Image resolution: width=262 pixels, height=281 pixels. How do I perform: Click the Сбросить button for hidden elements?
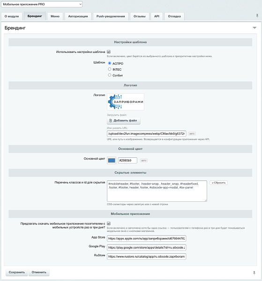(218, 183)
